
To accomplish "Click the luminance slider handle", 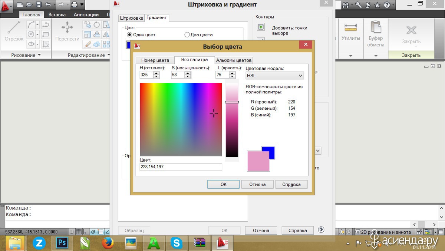I will tap(232, 102).
